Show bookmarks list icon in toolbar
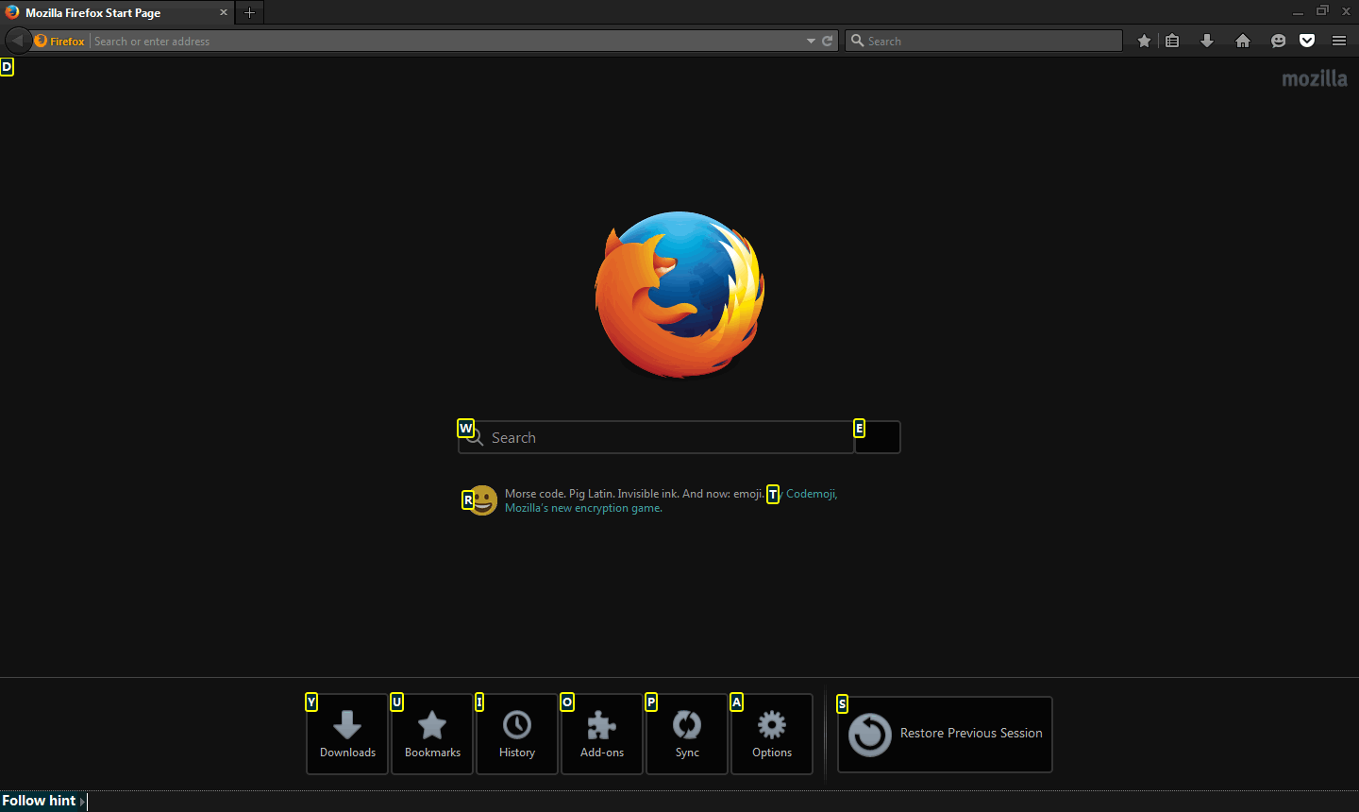This screenshot has height=812, width=1359. pos(1172,41)
